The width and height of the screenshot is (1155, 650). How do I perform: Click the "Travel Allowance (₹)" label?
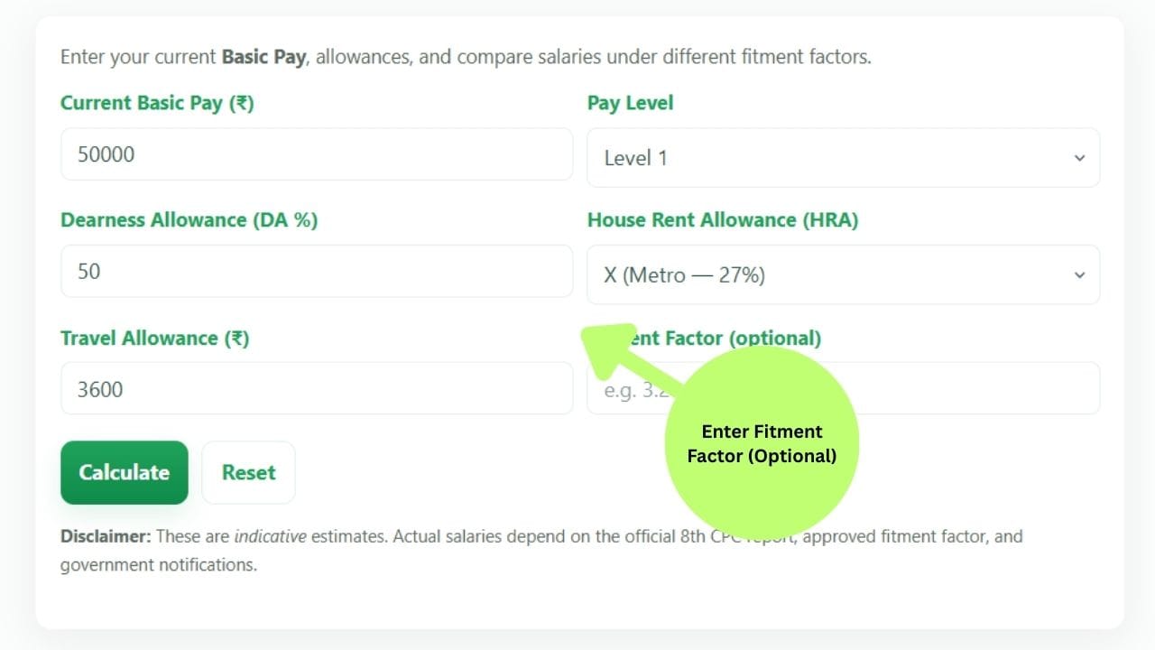[x=154, y=339]
